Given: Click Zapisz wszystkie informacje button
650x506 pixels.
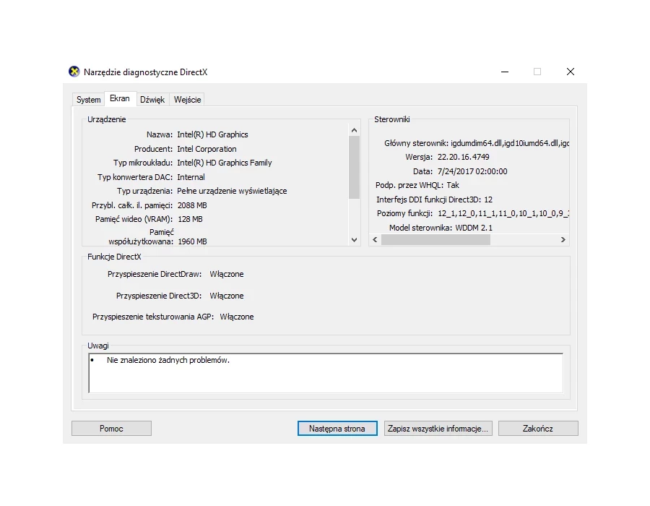Looking at the screenshot, I should (x=438, y=429).
